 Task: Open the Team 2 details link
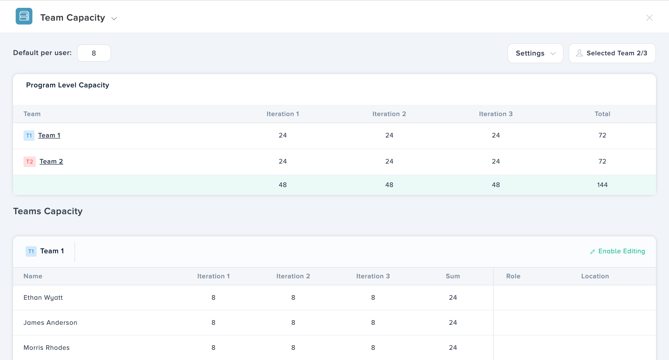pyautogui.click(x=51, y=161)
